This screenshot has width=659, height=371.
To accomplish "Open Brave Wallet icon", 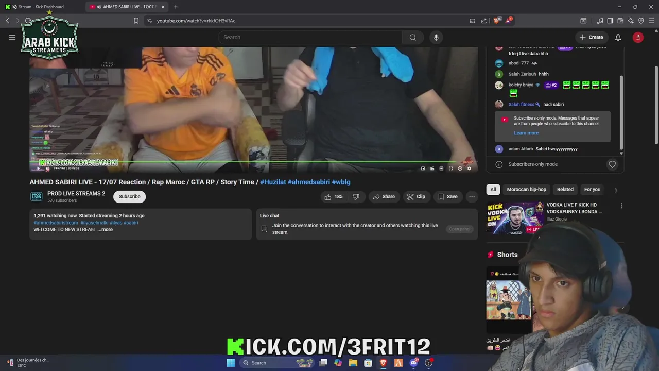I will (620, 21).
